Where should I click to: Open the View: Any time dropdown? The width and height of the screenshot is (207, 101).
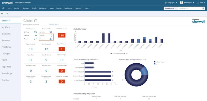coord(54,24)
